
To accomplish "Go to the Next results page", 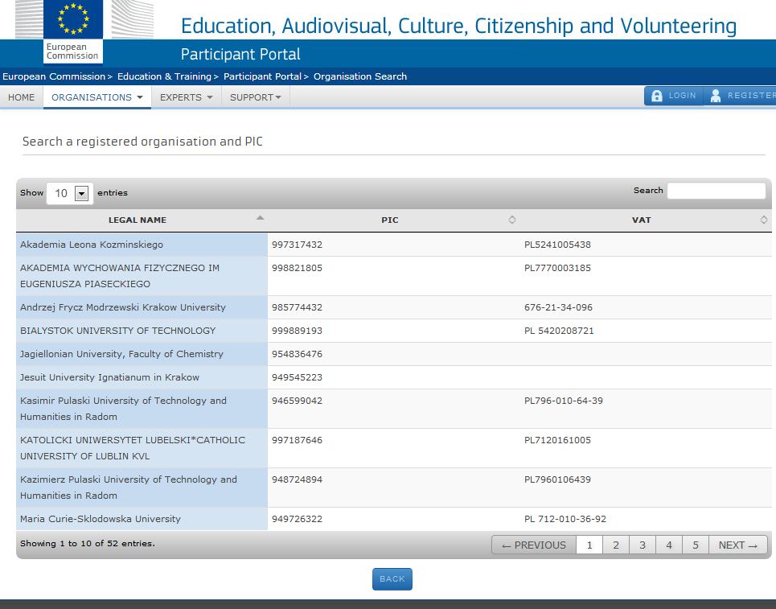I will tap(738, 545).
